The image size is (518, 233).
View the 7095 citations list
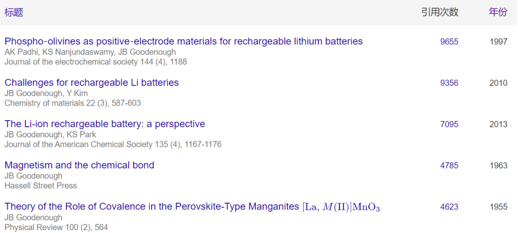click(449, 124)
